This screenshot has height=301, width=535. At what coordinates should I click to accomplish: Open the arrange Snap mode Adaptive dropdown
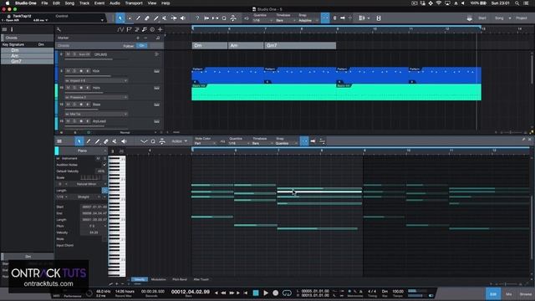[308, 20]
